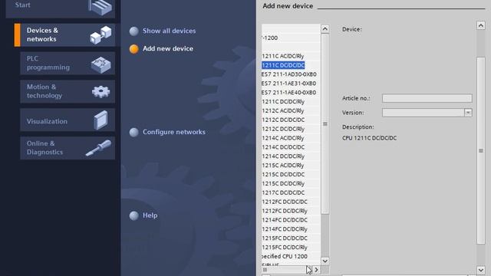The height and width of the screenshot is (276, 491).
Task: Click bullet beside Show all devices
Action: coord(134,31)
